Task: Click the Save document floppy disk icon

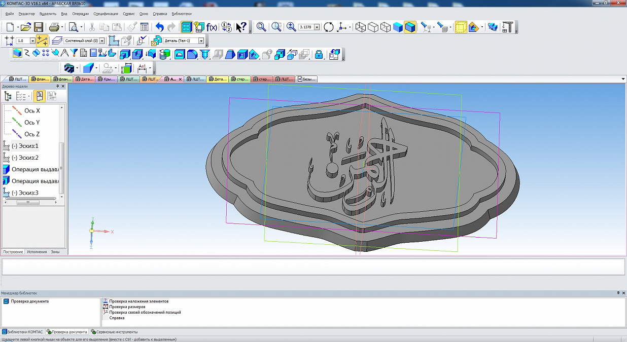Action: [38, 27]
